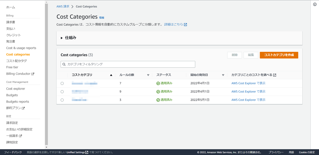319x155 pixels.
Task: Click the 編集 button
Action: 251,55
